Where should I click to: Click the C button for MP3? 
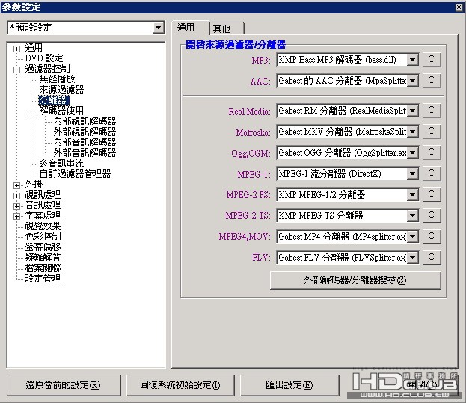[x=432, y=60]
